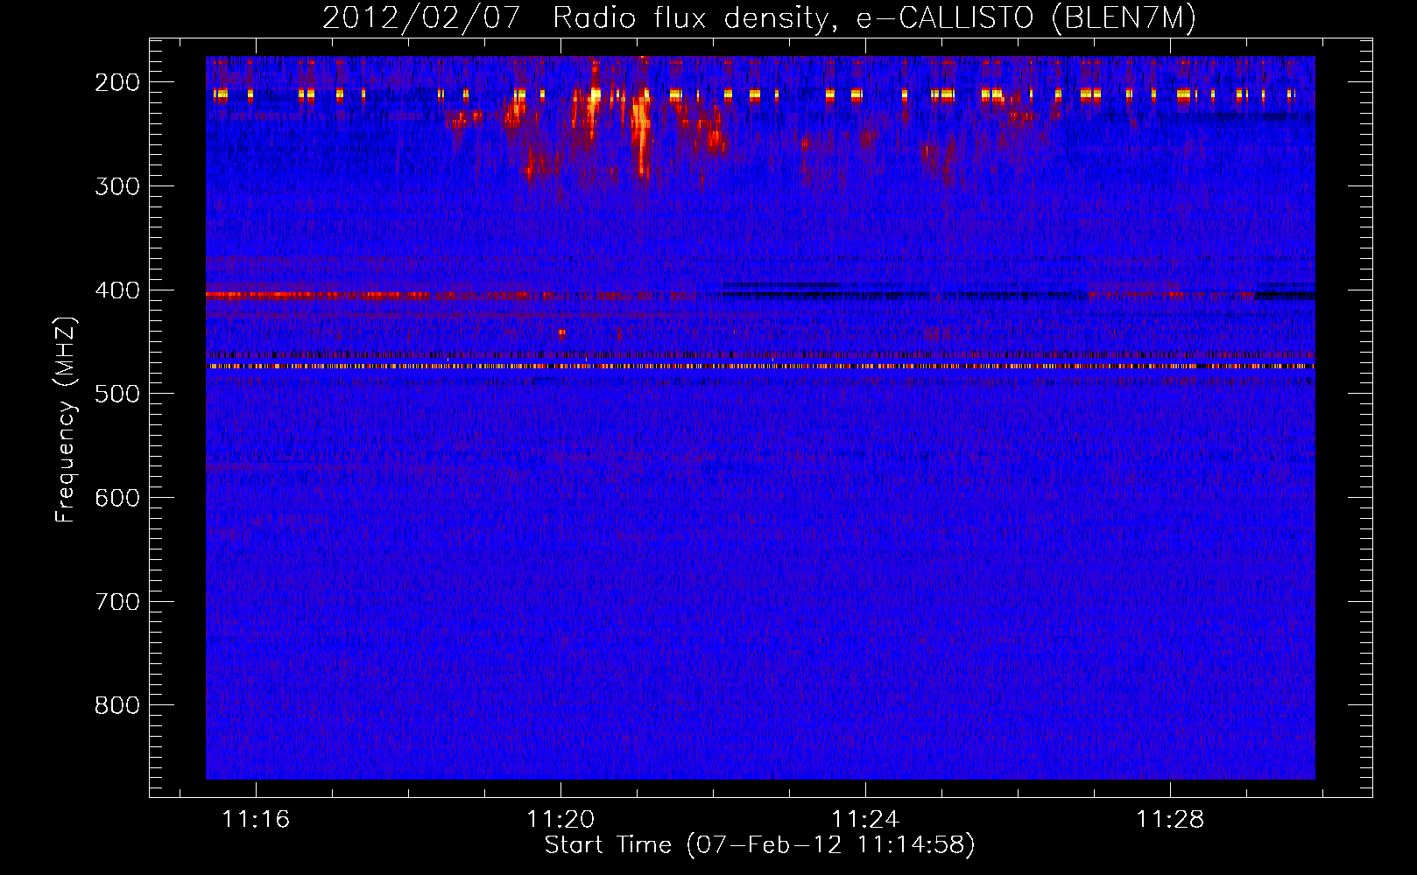This screenshot has width=1417, height=875.
Task: Click the 11:20 time tick label
Action: 560,819
